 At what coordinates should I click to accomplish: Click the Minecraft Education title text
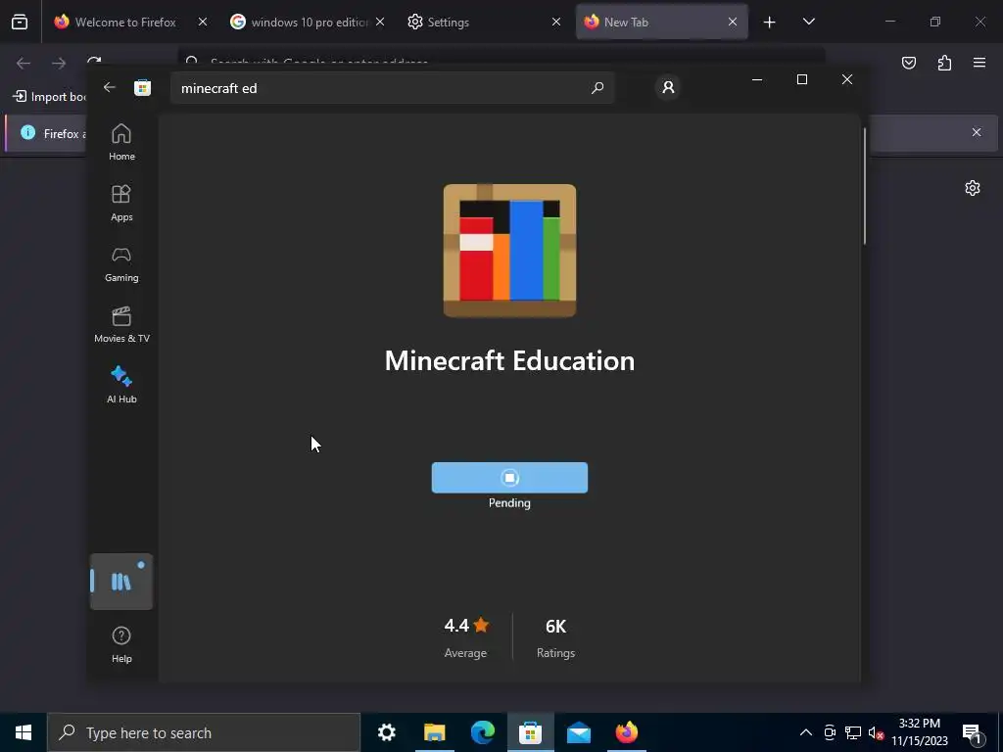509,360
